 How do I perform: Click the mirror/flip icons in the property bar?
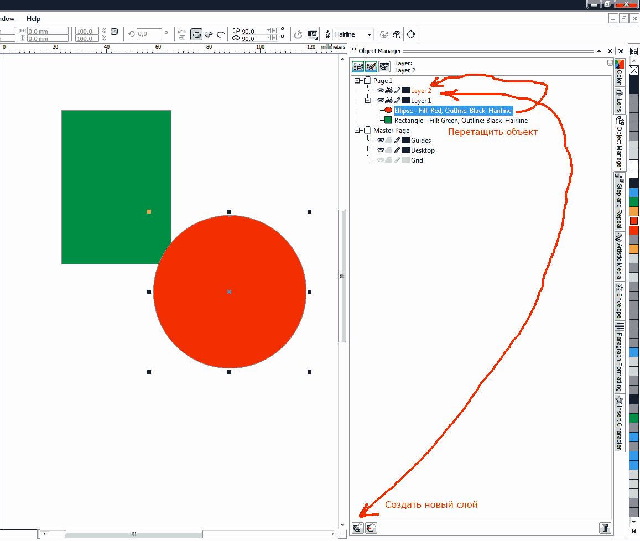(181, 34)
